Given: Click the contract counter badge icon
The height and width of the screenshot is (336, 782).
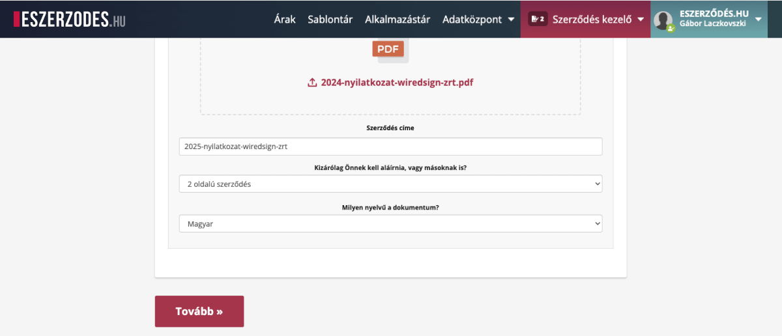Looking at the screenshot, I should pos(538,19).
